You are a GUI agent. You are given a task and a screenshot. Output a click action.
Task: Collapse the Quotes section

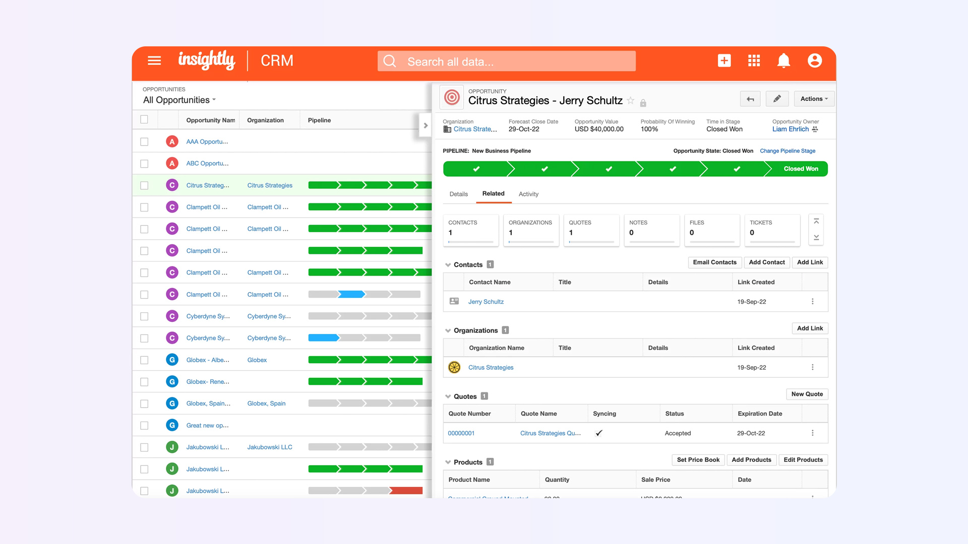[448, 397]
